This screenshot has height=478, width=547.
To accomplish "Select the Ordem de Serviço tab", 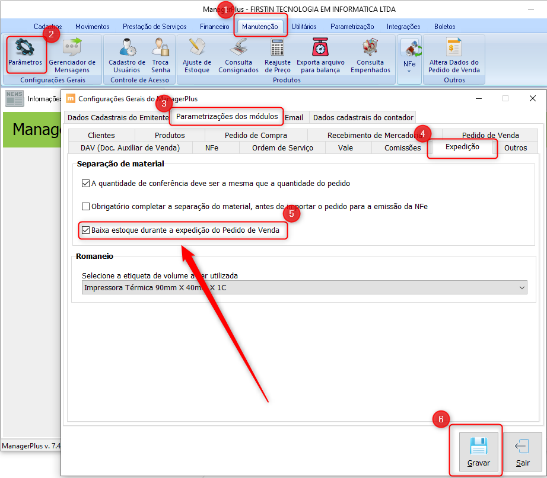I will (x=282, y=147).
